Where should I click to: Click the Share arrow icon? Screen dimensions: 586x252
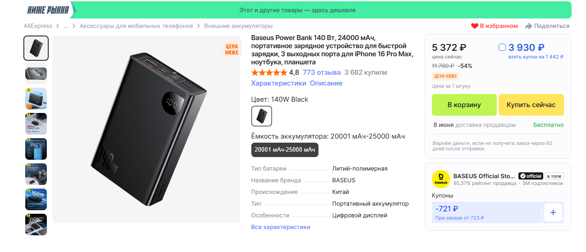[529, 26]
